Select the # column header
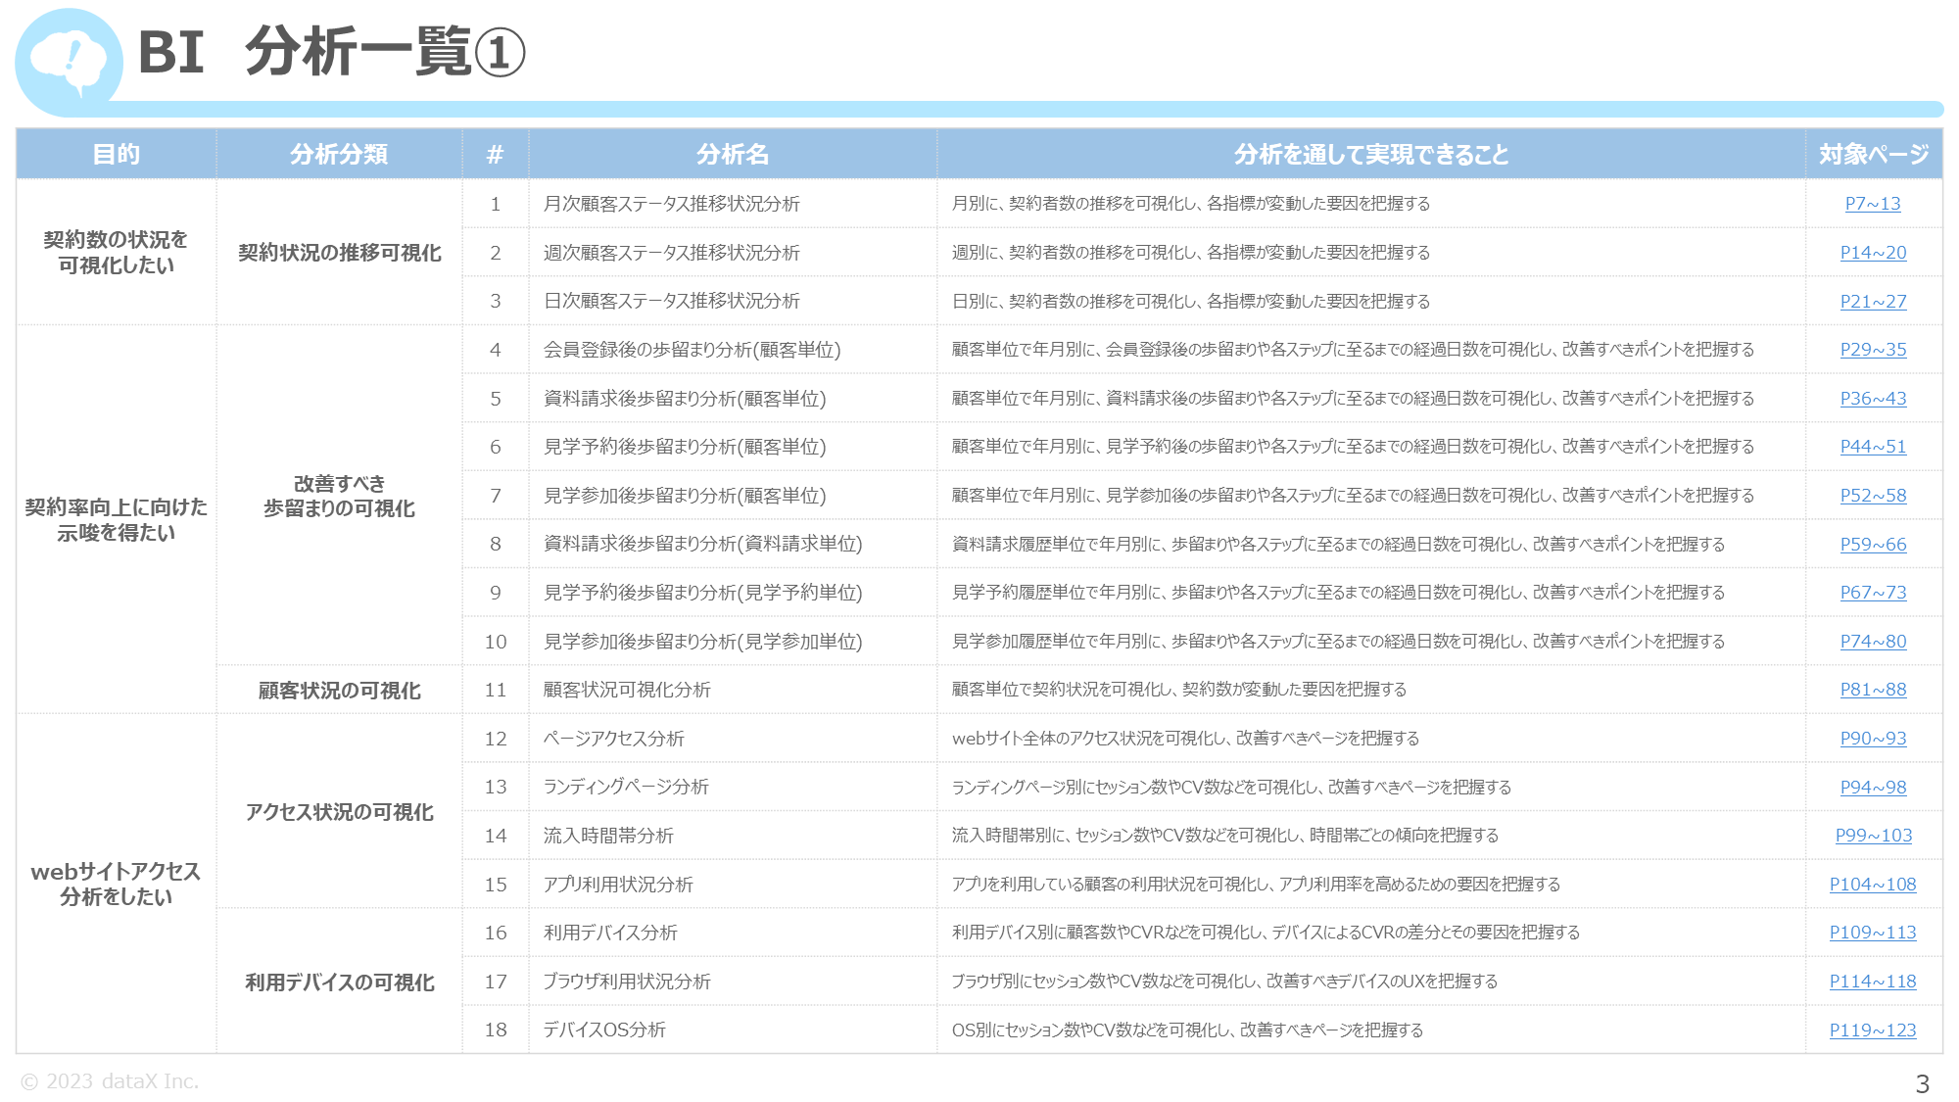This screenshot has width=1959, height=1102. click(x=496, y=154)
